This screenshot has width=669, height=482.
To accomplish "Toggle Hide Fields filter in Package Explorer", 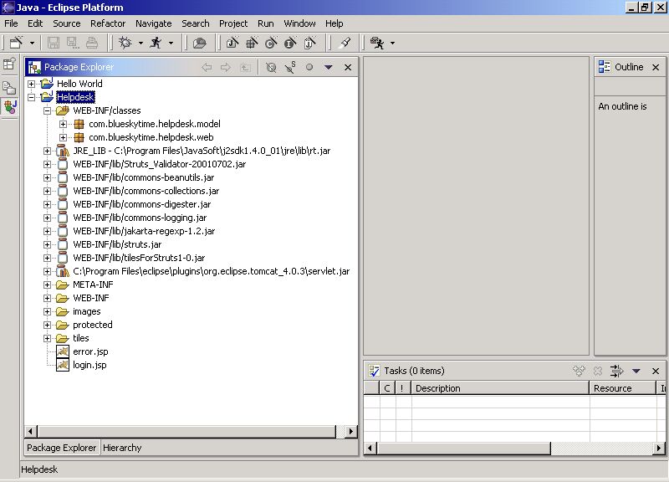I will tap(271, 67).
